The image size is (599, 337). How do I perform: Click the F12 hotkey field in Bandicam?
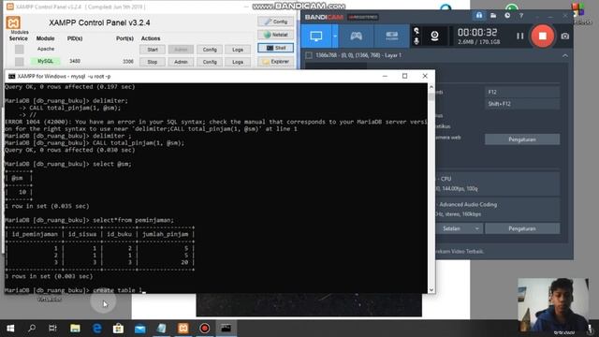522,92
